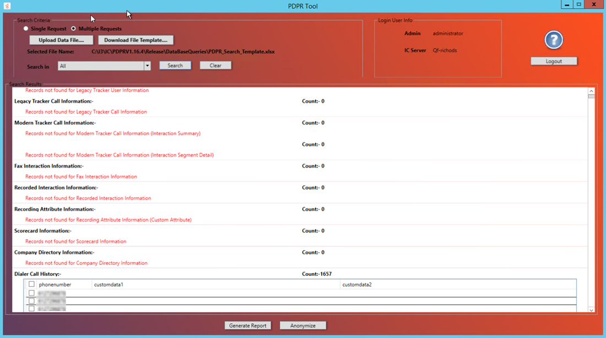Click Download File Template button
The width and height of the screenshot is (606, 338).
(x=136, y=40)
